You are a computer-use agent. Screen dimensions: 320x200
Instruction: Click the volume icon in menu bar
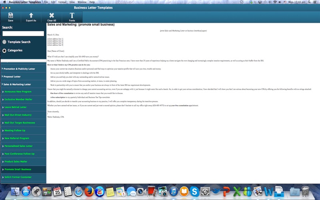tap(280, 2)
